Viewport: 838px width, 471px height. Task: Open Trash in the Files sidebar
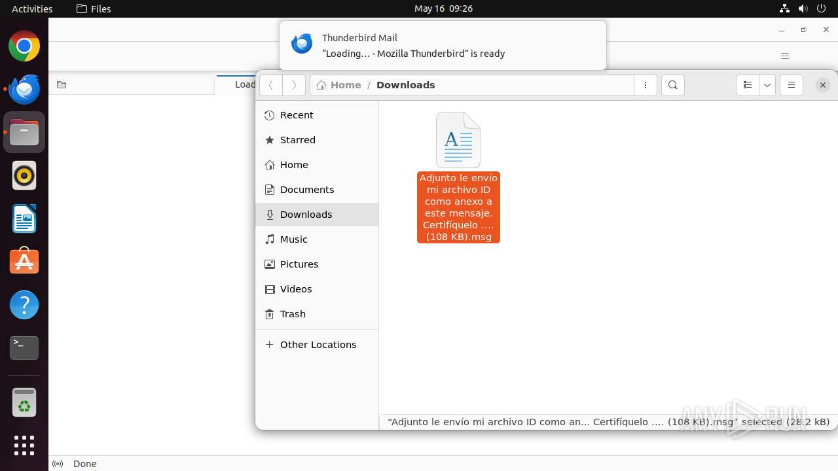coord(317,314)
